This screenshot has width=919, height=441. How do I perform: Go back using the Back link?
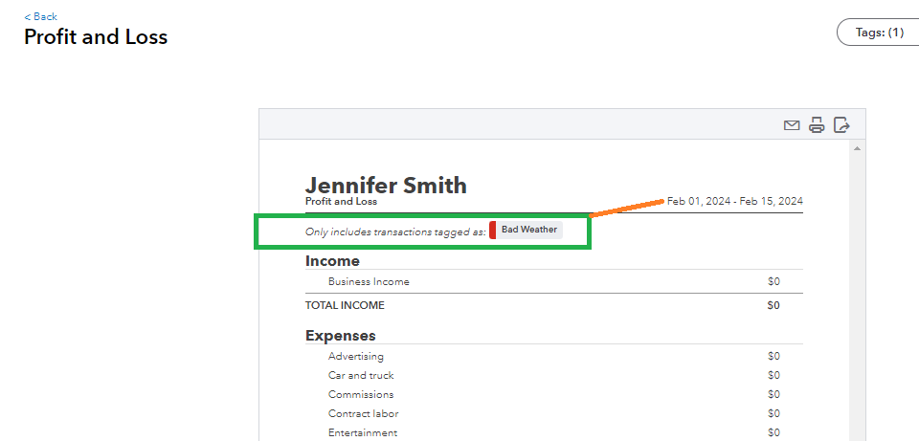click(41, 16)
